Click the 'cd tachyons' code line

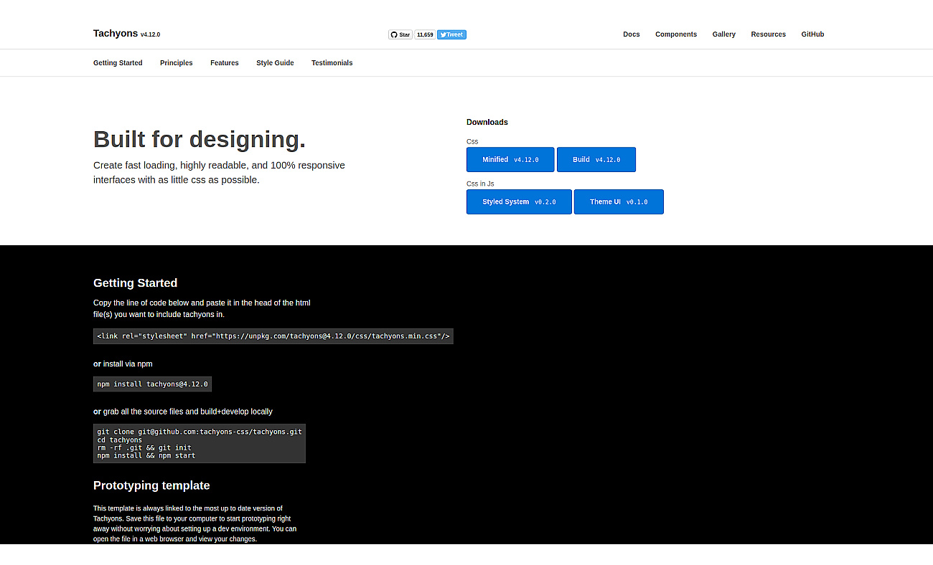pyautogui.click(x=120, y=440)
